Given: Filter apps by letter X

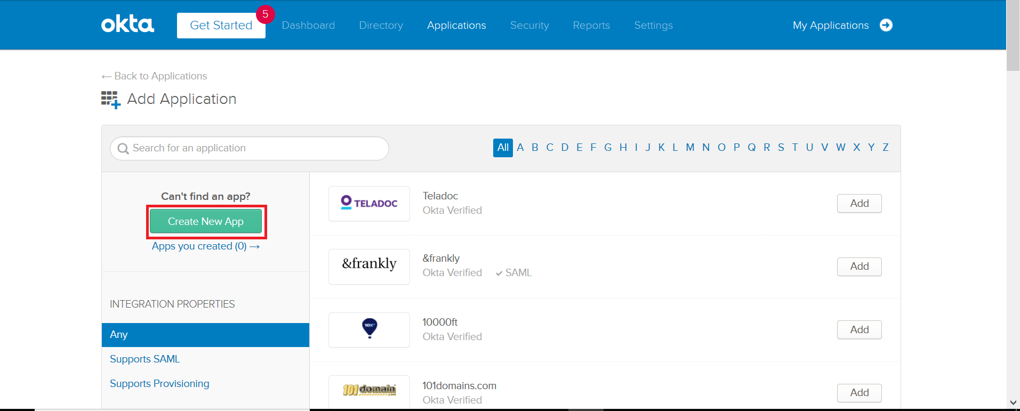Looking at the screenshot, I should click(857, 148).
